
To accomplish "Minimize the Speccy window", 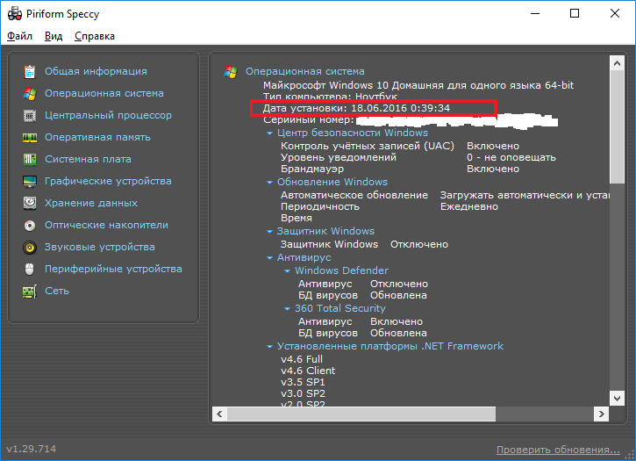I will coord(535,13).
